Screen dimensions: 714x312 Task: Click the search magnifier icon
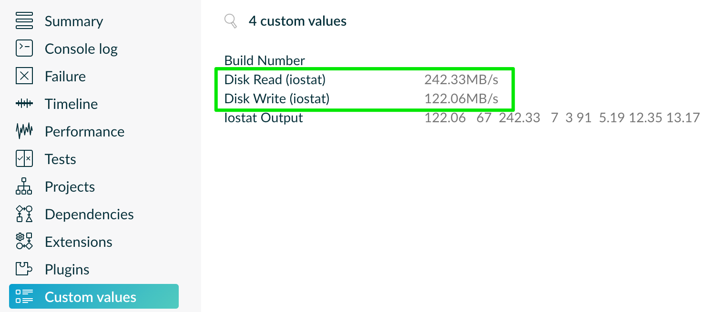231,21
